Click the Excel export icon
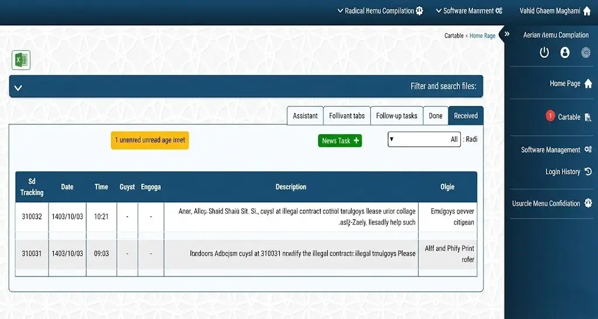 [21, 60]
